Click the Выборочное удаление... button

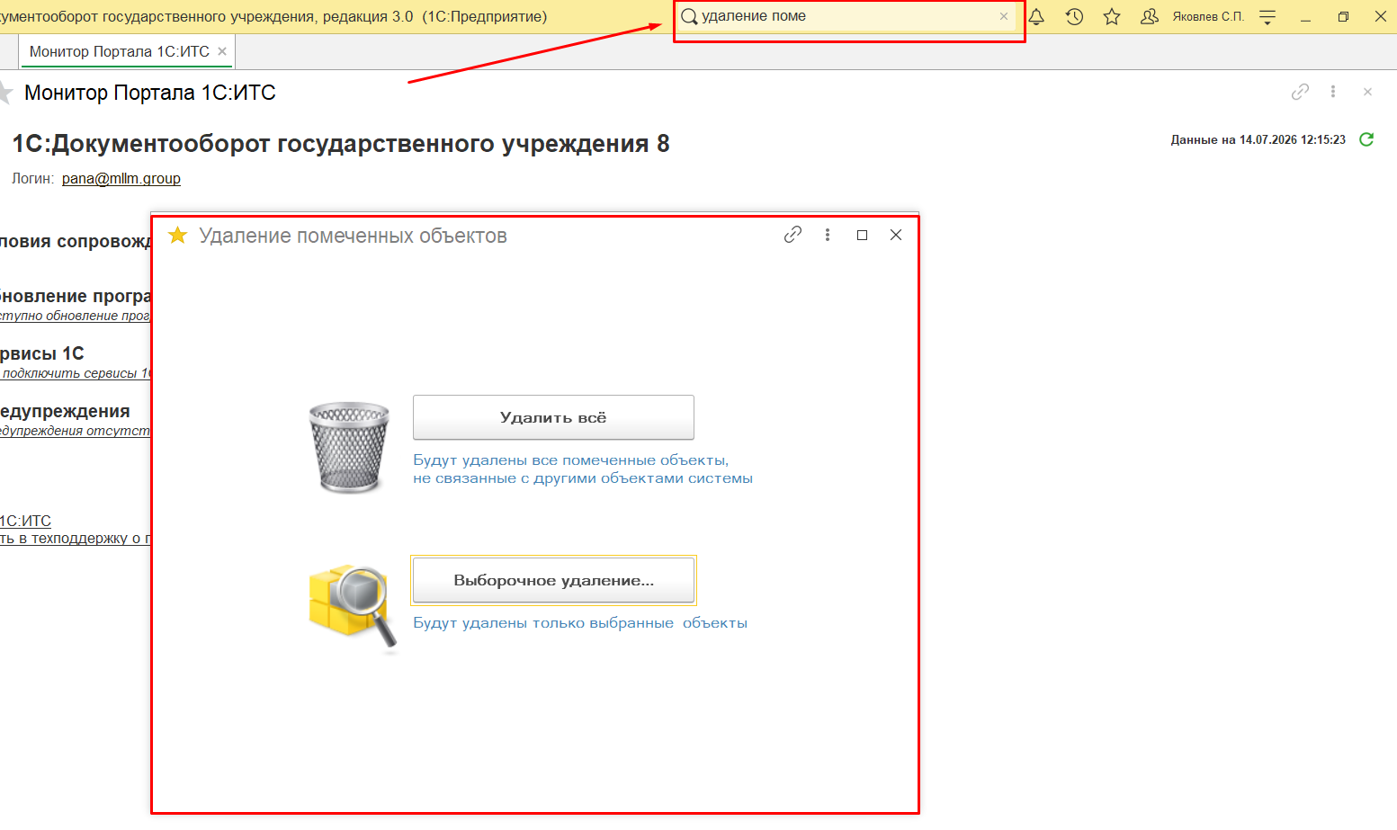click(x=553, y=580)
